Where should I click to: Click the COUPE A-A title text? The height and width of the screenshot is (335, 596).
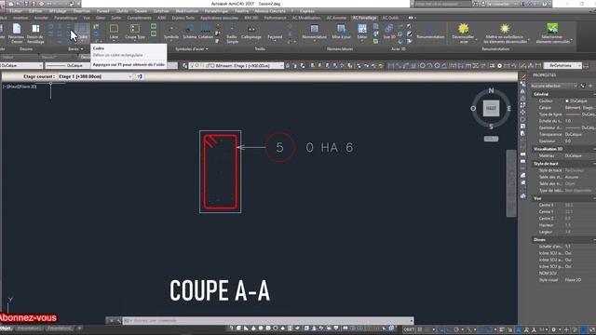[220, 290]
